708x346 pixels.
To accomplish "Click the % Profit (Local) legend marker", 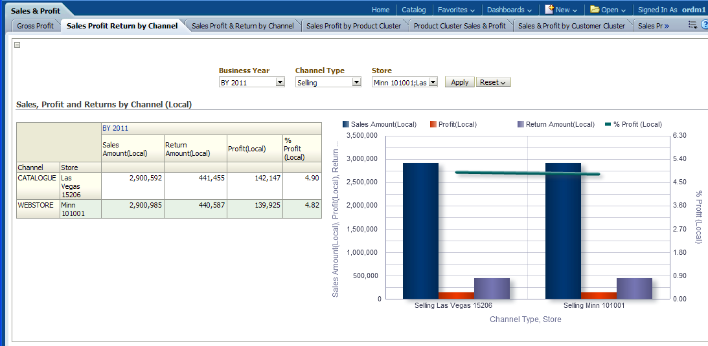I will click(x=608, y=124).
